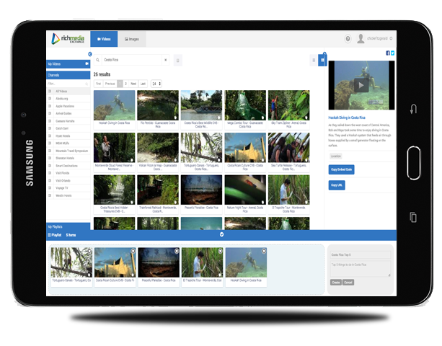Collapse the left sidebar with the arrow
The image size is (442, 346).
90,54
